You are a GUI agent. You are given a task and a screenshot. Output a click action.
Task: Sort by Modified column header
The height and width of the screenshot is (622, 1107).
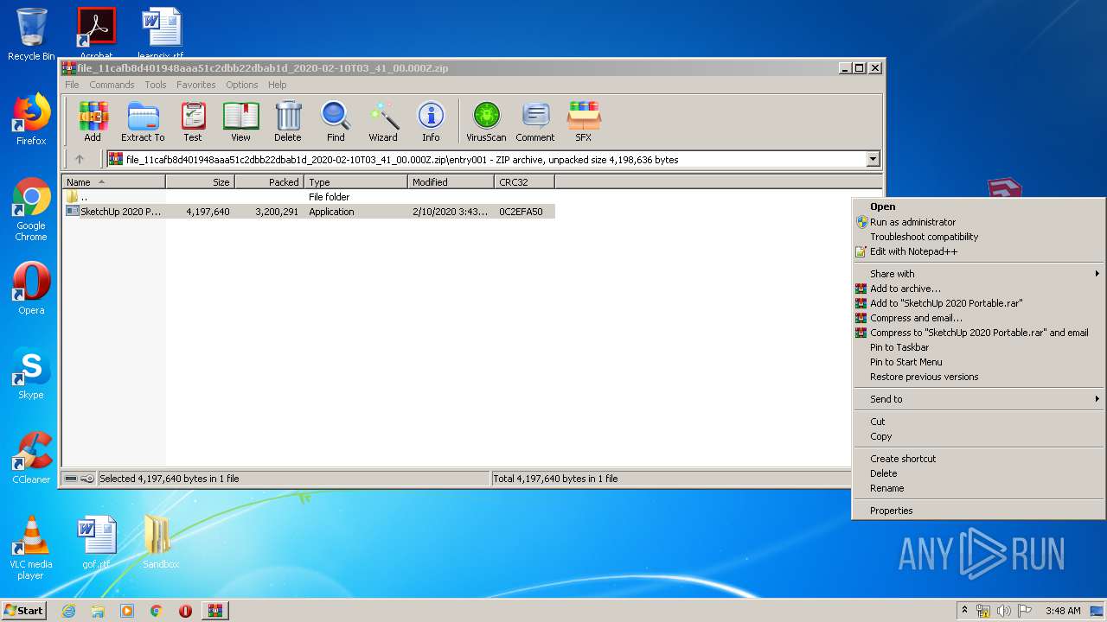pyautogui.click(x=451, y=182)
